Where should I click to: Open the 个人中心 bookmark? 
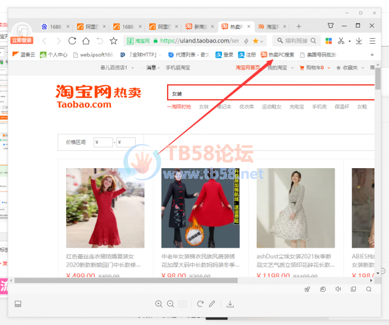54,54
